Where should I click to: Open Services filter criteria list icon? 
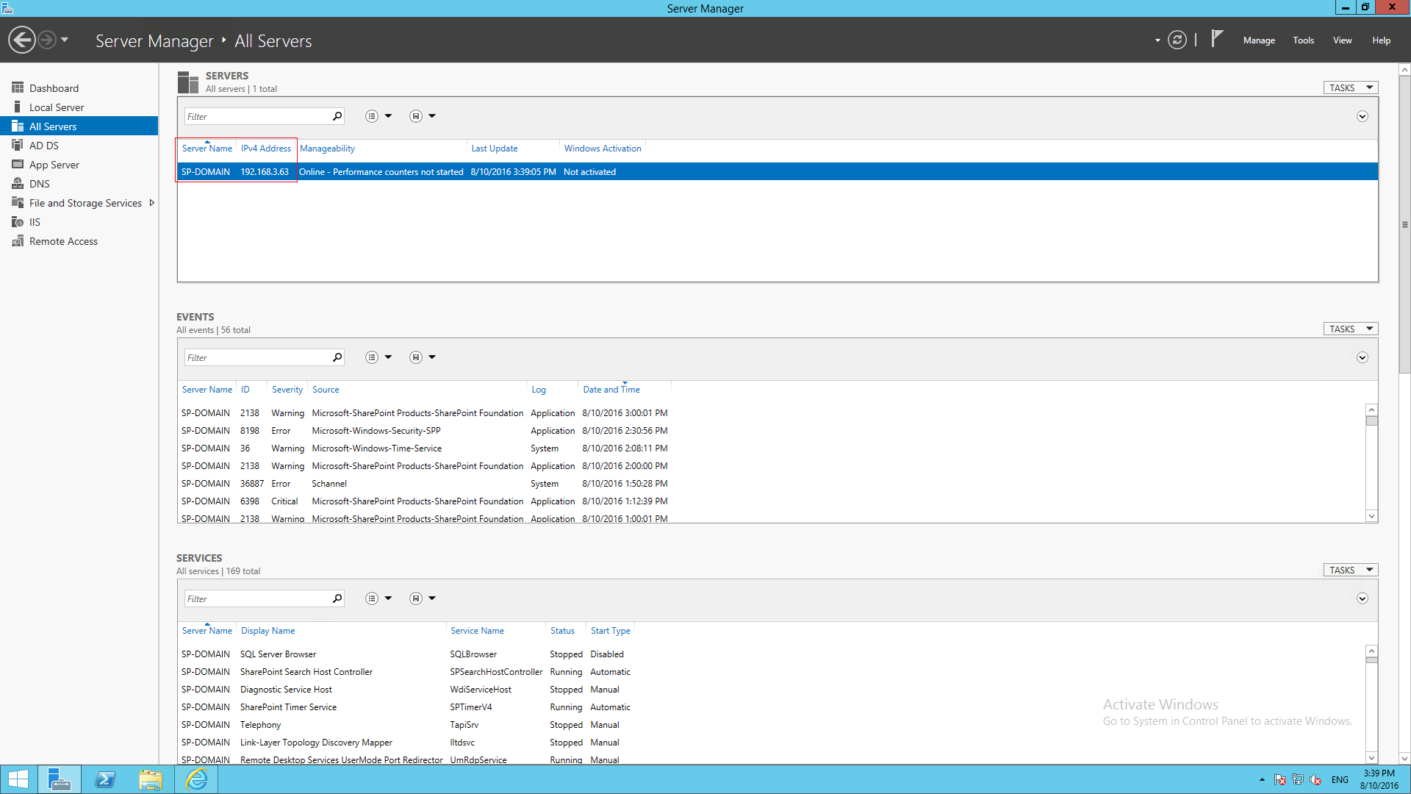(x=372, y=598)
